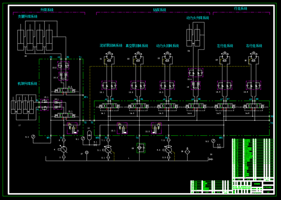Click the 钻探系统 heading text

[160, 10]
